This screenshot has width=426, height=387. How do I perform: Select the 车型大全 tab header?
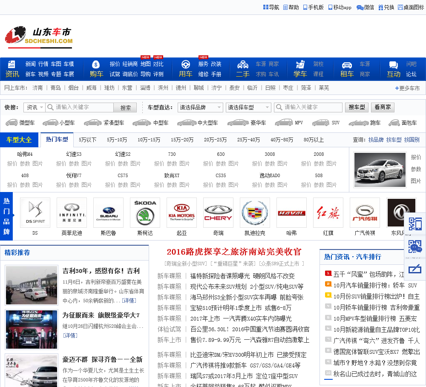(x=19, y=140)
